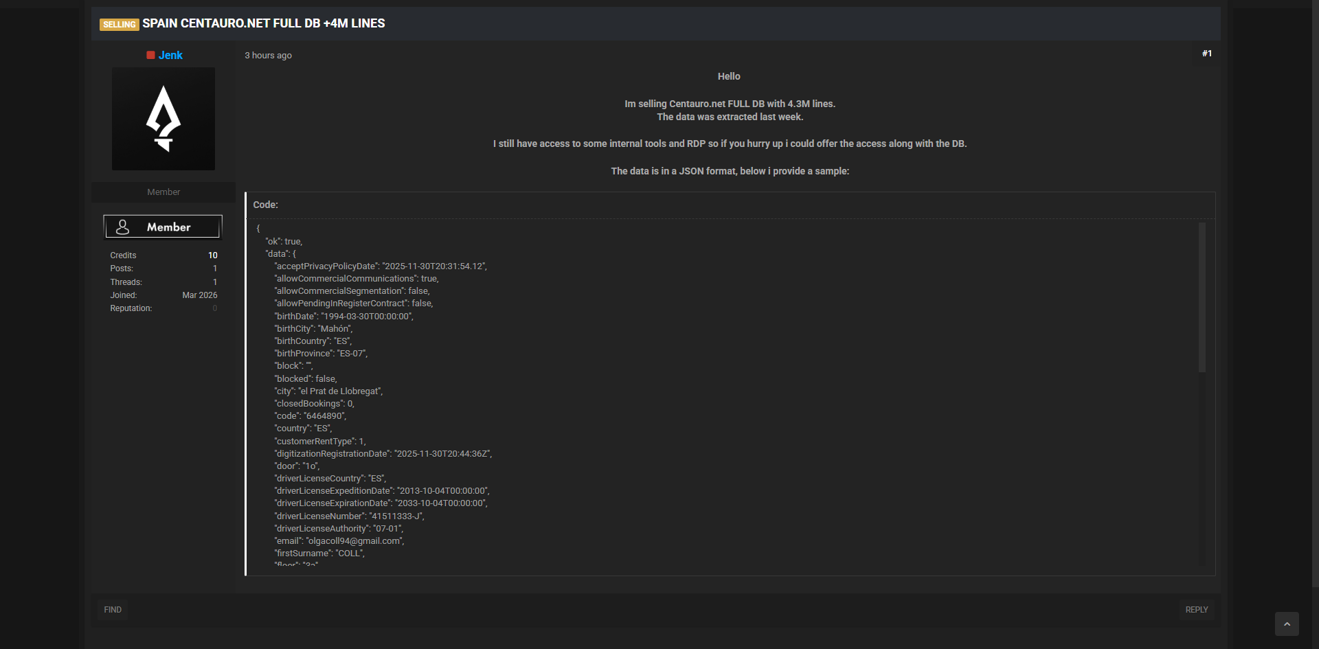Click the red offline status icon beside Jenk

pyautogui.click(x=150, y=55)
